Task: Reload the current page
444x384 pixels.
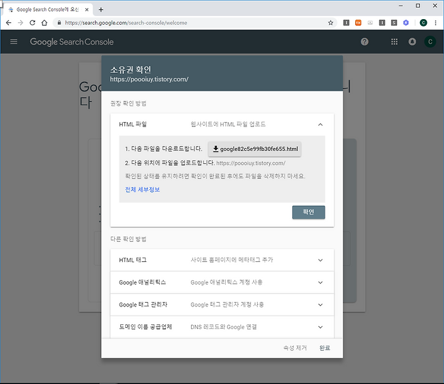Action: point(32,23)
